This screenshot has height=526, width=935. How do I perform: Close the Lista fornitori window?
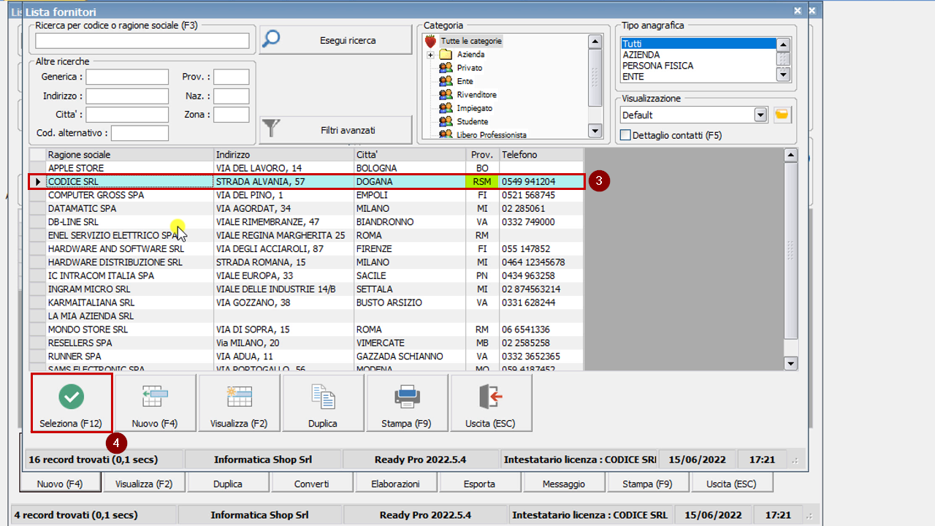(798, 11)
